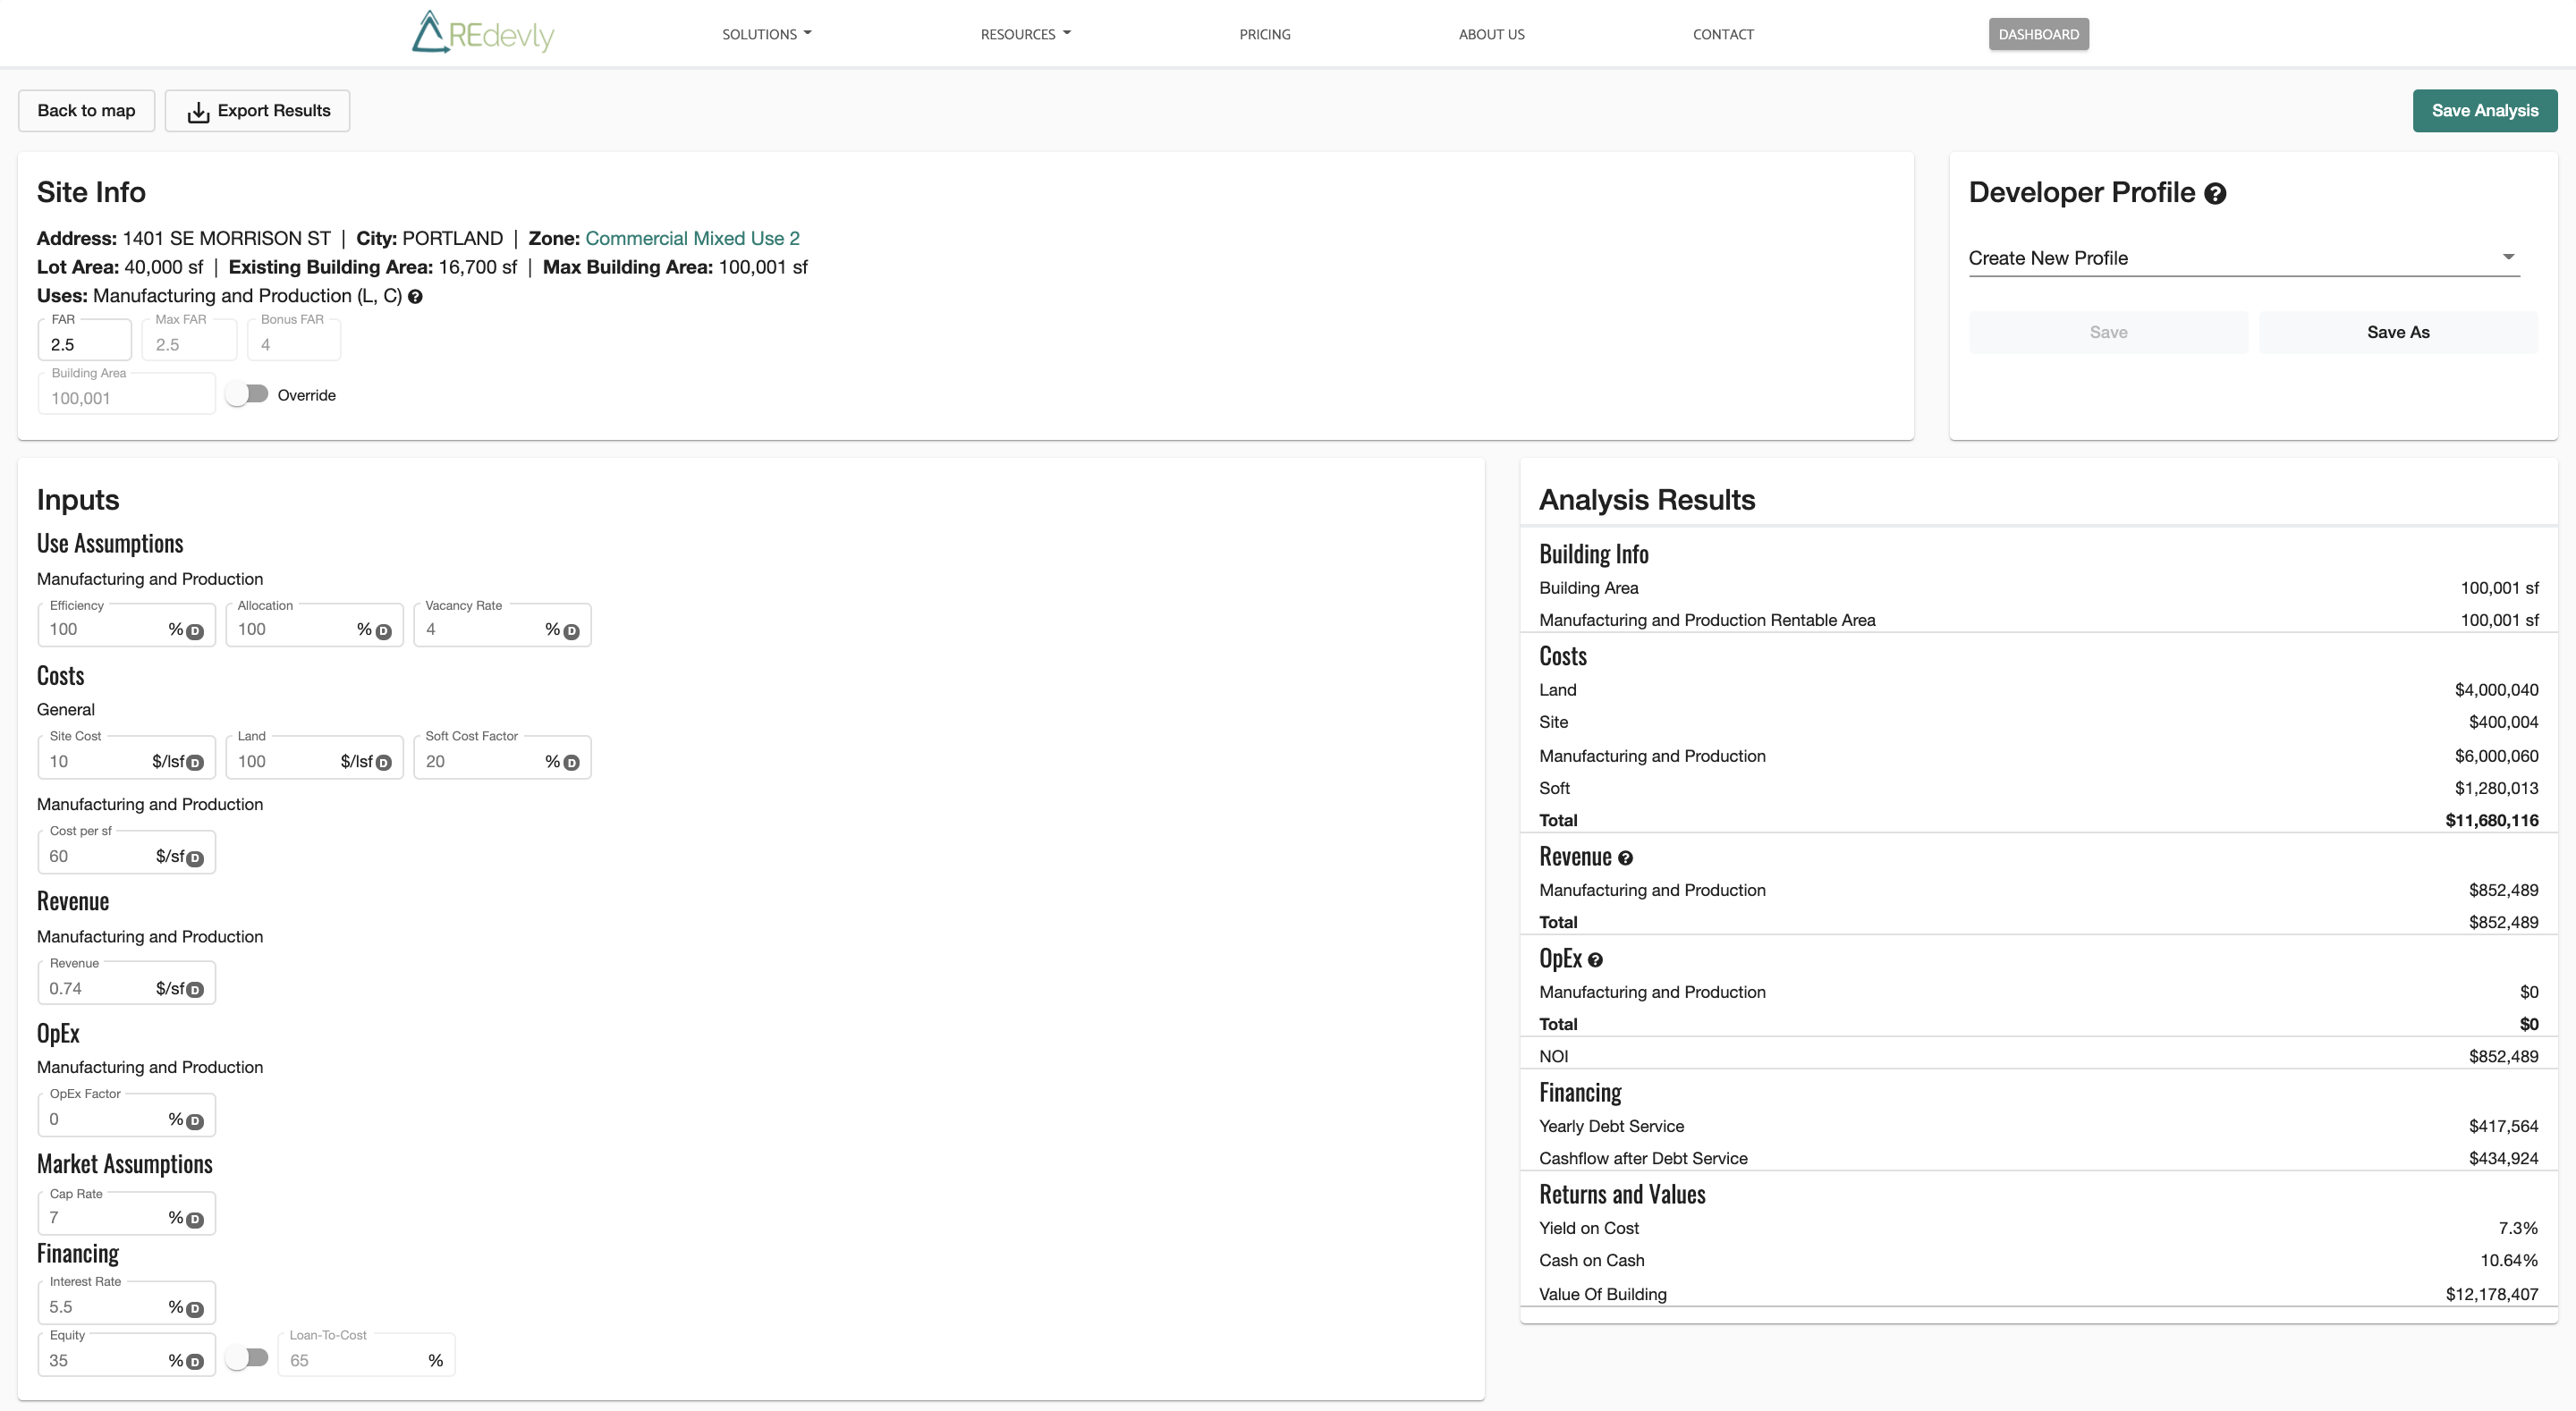Screen dimensions: 2576x1411
Task: Click the Vacancy Rate input field
Action: [502, 626]
